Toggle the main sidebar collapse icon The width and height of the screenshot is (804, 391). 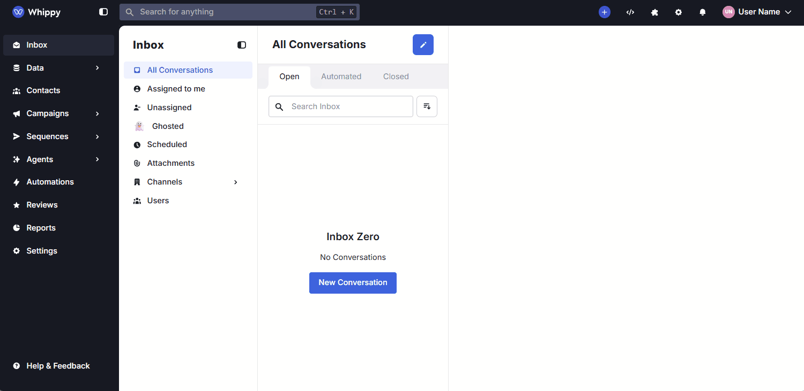tap(103, 12)
